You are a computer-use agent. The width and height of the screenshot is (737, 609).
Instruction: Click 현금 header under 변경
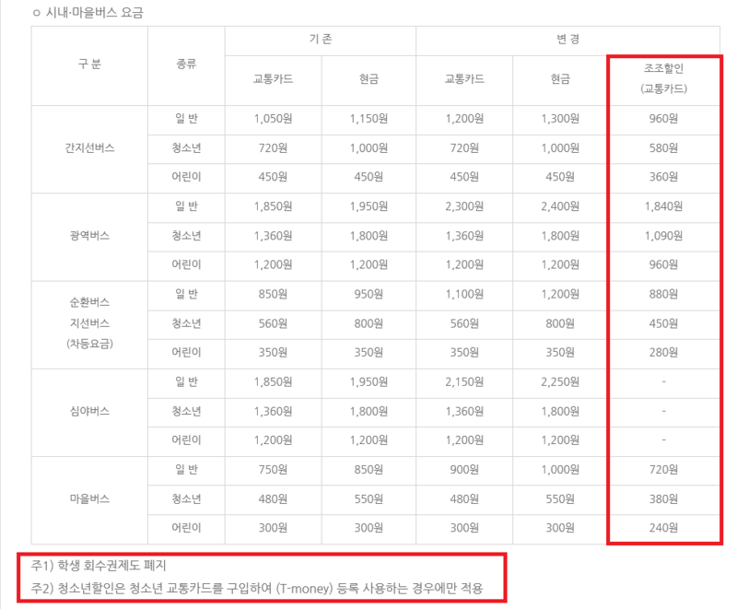coord(560,79)
